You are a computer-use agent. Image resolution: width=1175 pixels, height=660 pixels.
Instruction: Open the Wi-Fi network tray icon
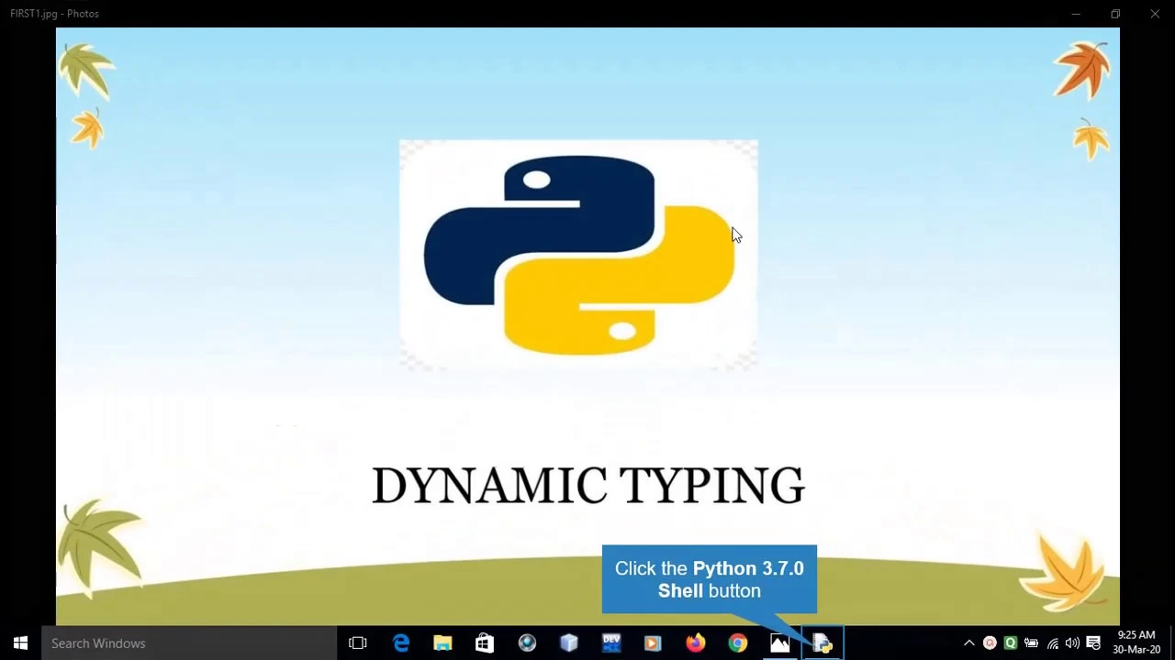pos(1052,643)
